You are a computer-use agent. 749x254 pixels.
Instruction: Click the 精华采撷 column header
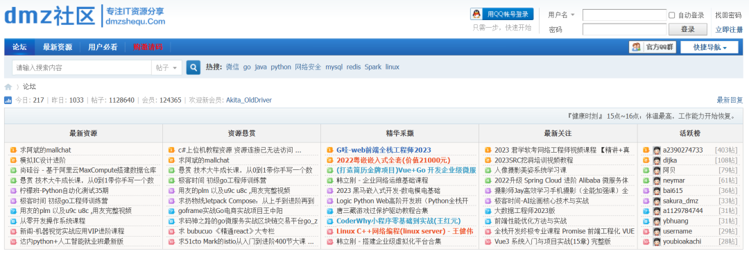coord(400,133)
